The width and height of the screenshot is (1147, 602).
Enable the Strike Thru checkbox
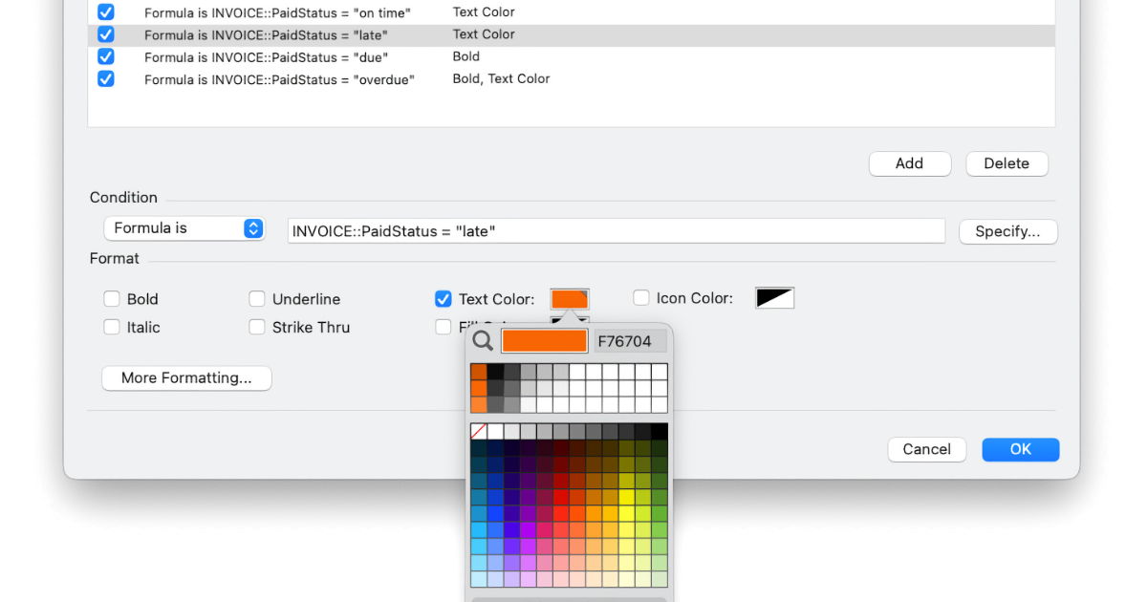click(x=257, y=327)
